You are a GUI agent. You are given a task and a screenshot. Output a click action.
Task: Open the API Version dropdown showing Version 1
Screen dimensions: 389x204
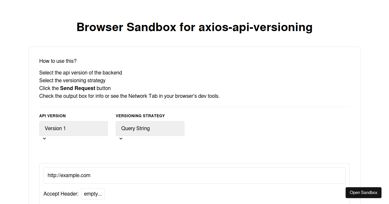pos(74,128)
